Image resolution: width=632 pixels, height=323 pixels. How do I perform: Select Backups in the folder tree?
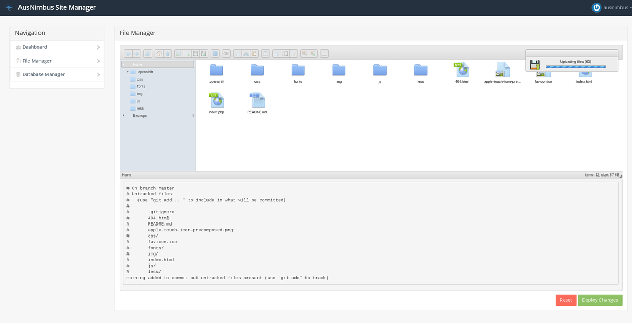point(140,115)
